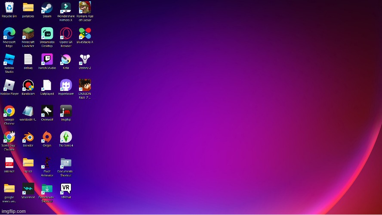Select the Roblox Studio icon
382x215 pixels.
click(x=9, y=59)
